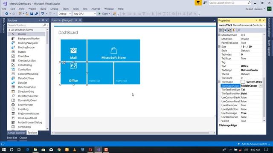Select the Mail tile in designer

click(73, 50)
